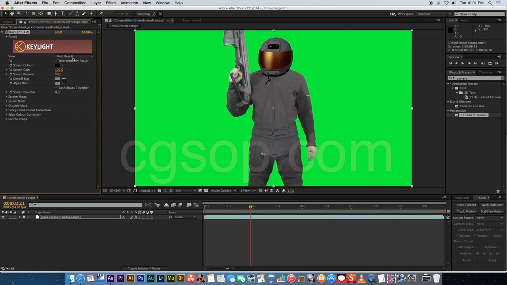
Task: Take a snapshot with the camera icon
Action: [159, 191]
